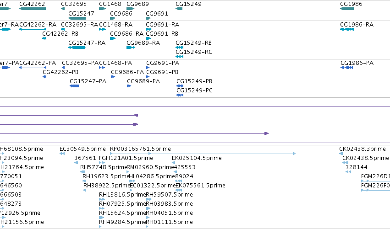Click the CG1986 gene arrow glyph
Screen dimensions: 390x229
click(x=347, y=9)
